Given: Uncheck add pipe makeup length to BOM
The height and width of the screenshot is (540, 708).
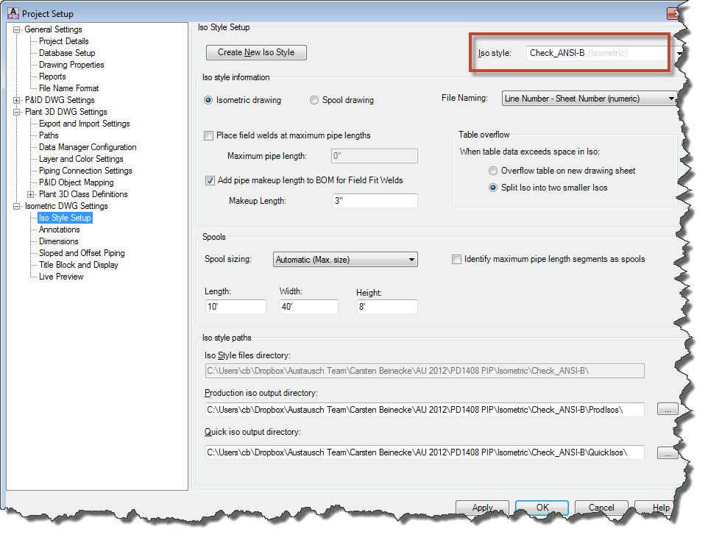Looking at the screenshot, I should (x=210, y=180).
